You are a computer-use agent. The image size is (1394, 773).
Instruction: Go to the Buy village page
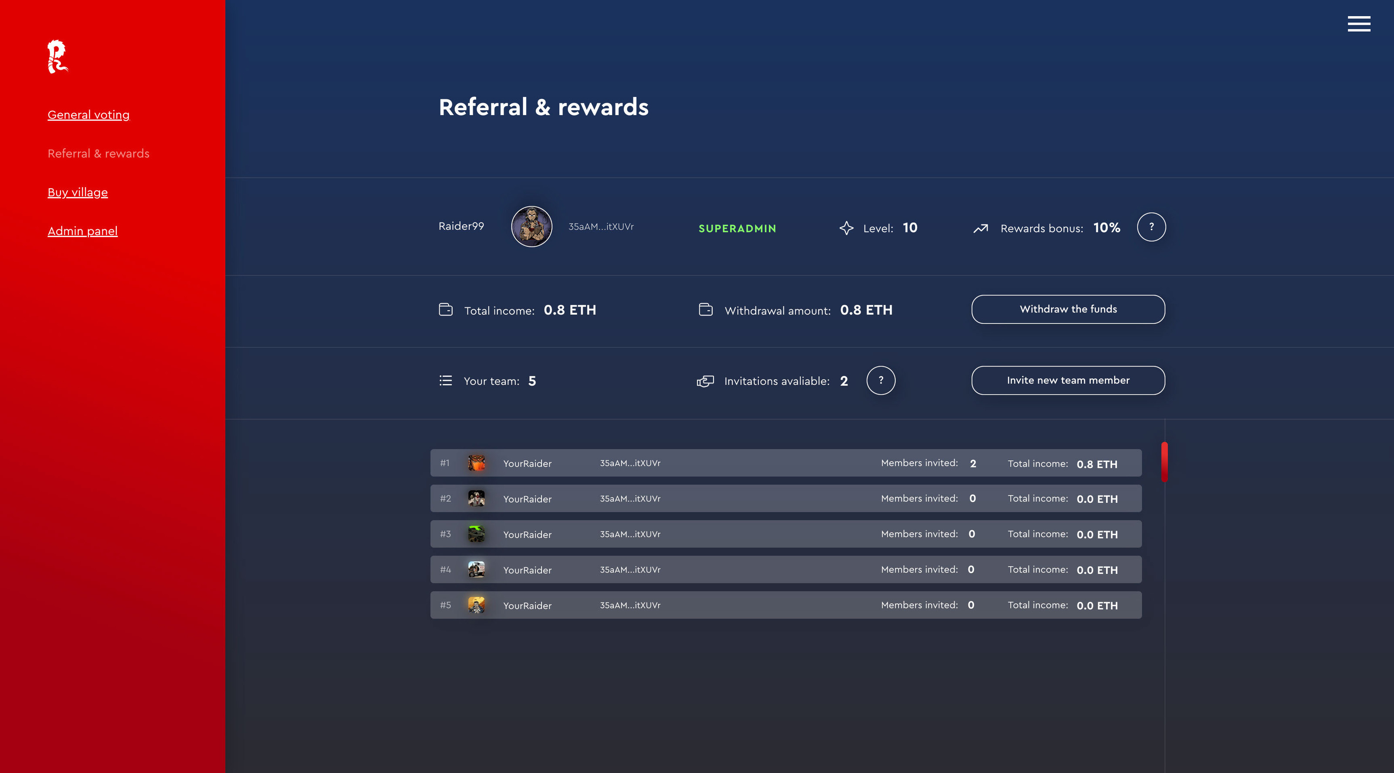78,192
